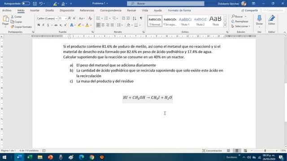Image resolution: width=287 pixels, height=161 pixels.
Task: Apply yellow text highlight color
Action: click(x=79, y=25)
